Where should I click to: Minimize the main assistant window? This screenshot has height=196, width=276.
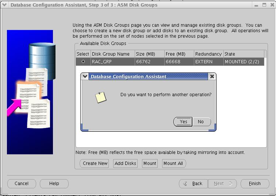(x=256, y=5)
